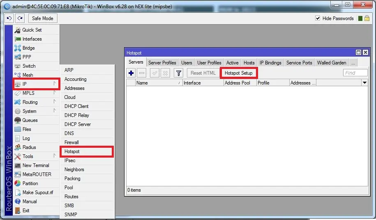This screenshot has height=220, width=376.
Task: Open the Radius menu item
Action: (x=36, y=147)
